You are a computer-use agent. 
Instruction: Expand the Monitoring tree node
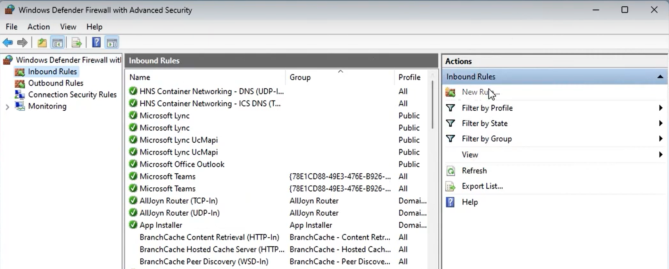[7, 107]
